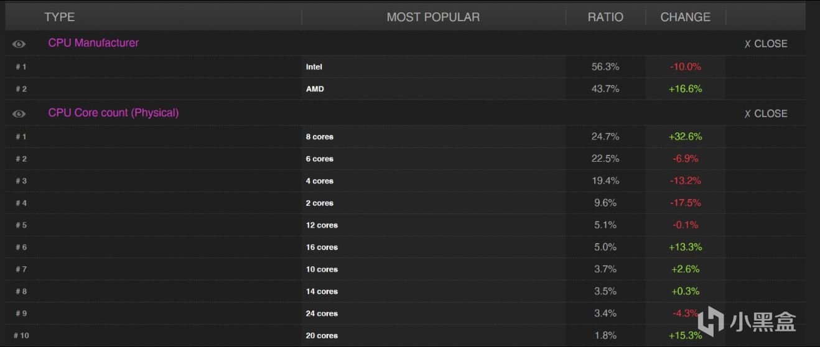Click the 1.8% ratio for 20 cores
This screenshot has width=820, height=347.
605,336
